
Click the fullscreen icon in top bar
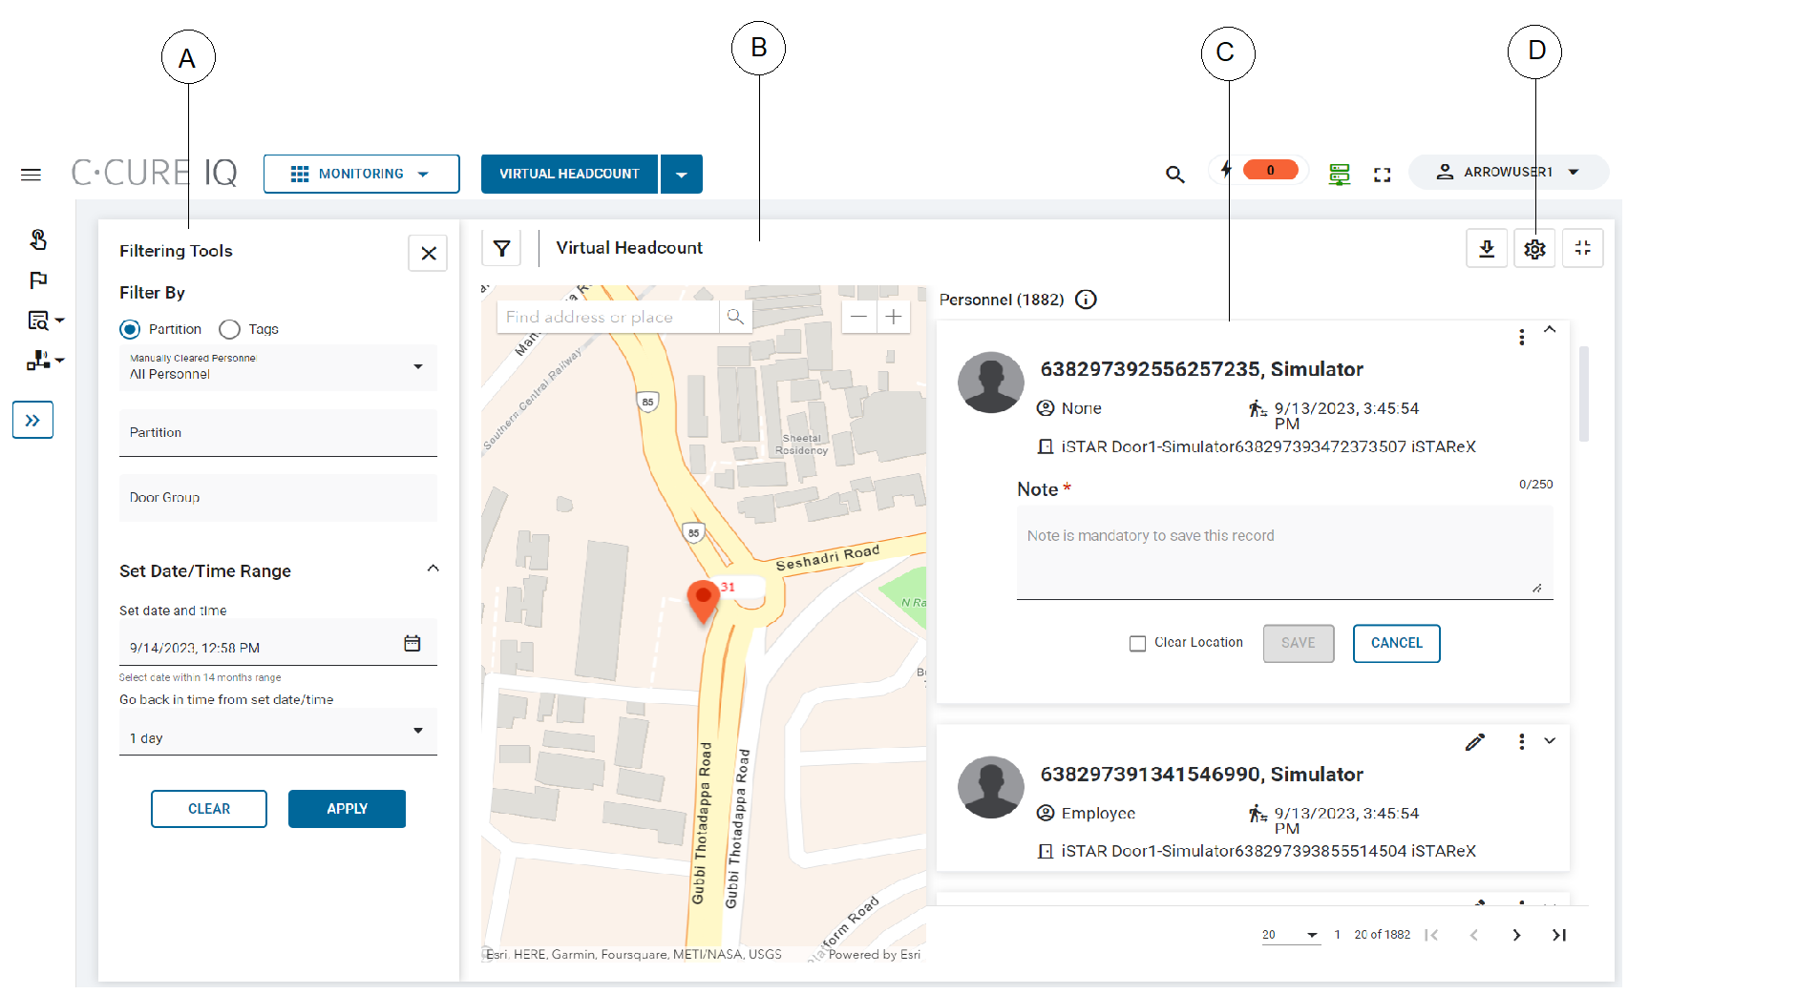[x=1382, y=175]
